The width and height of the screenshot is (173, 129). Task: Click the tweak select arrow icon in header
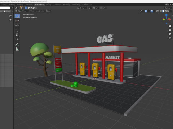pos(22,8)
